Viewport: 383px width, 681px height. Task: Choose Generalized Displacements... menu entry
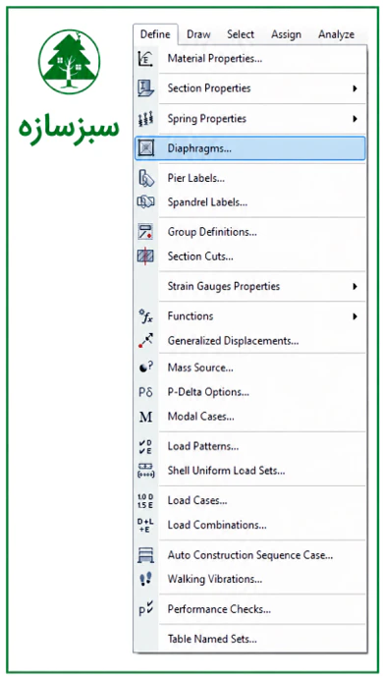point(250,340)
